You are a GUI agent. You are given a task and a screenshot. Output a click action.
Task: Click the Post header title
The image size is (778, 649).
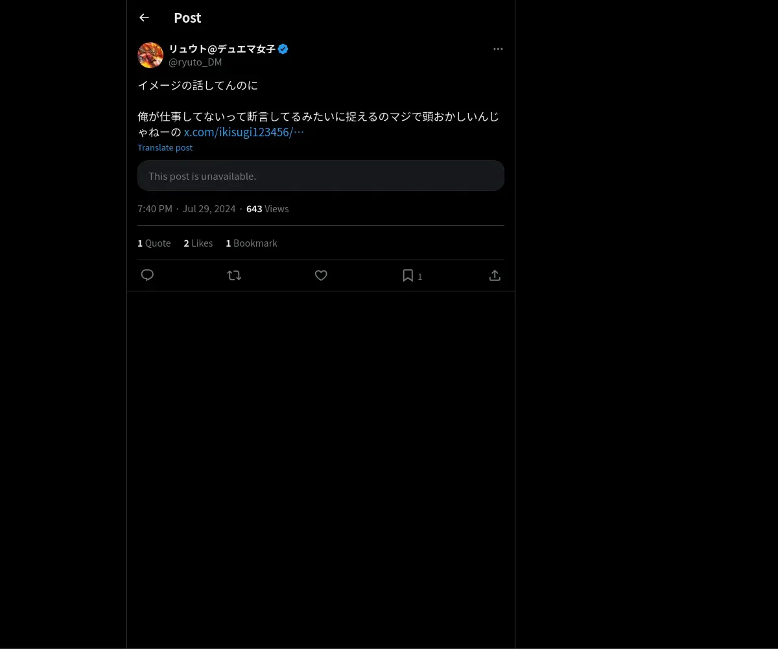187,18
